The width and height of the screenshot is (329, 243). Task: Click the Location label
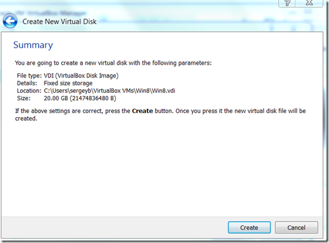(29, 91)
